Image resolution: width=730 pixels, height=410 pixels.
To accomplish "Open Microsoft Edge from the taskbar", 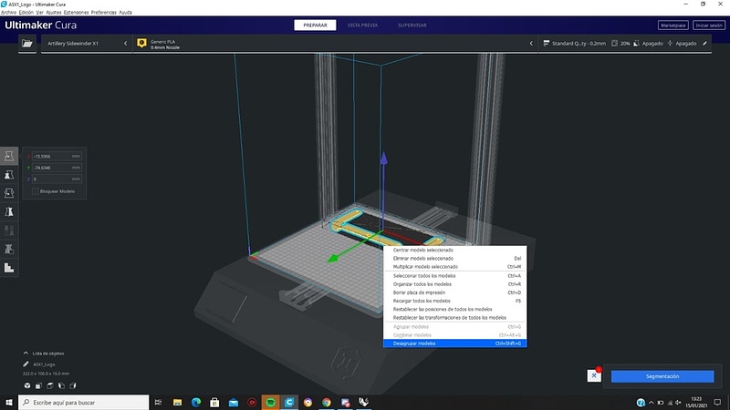I will click(196, 403).
